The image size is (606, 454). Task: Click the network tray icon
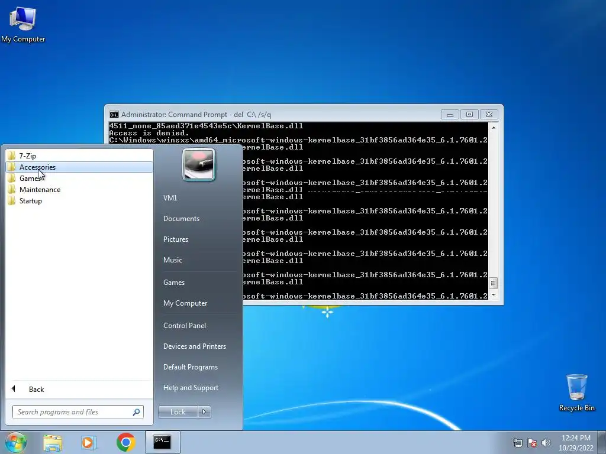tap(517, 443)
